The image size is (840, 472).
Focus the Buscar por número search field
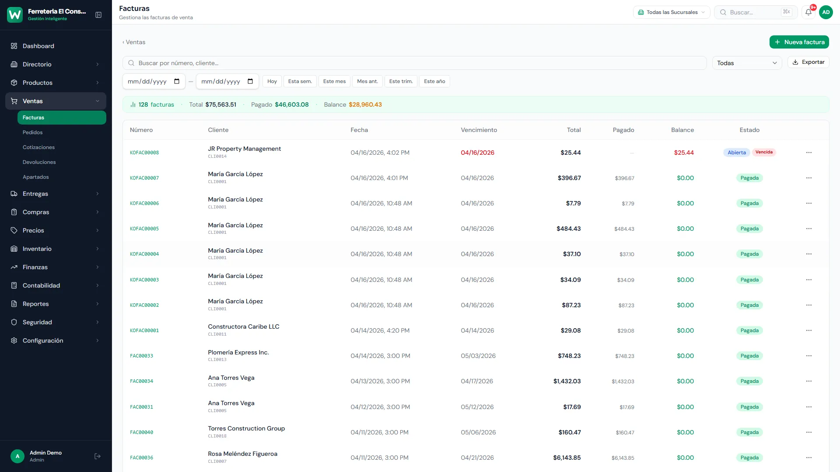coord(414,63)
